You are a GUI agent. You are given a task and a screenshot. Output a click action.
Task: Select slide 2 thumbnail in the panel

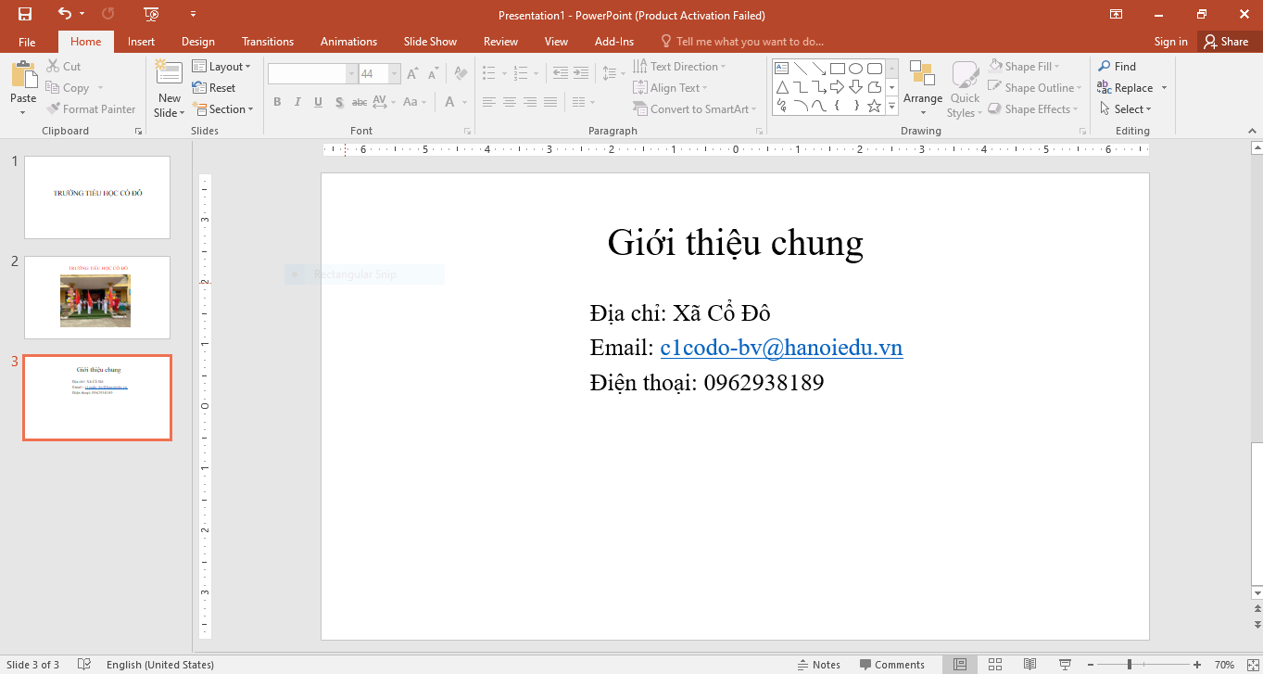tap(96, 298)
